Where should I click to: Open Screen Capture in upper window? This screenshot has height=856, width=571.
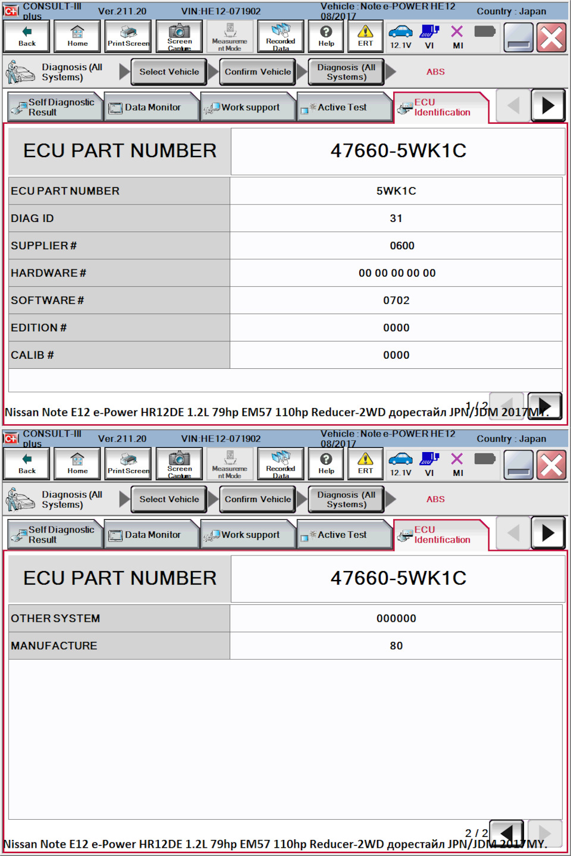tap(180, 36)
